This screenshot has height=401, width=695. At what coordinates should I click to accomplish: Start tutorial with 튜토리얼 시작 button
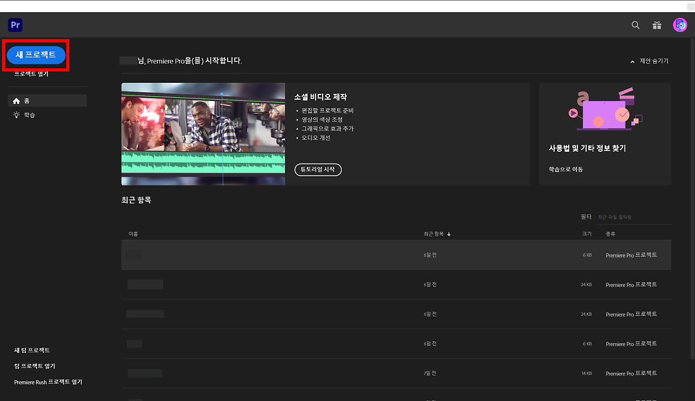point(318,169)
